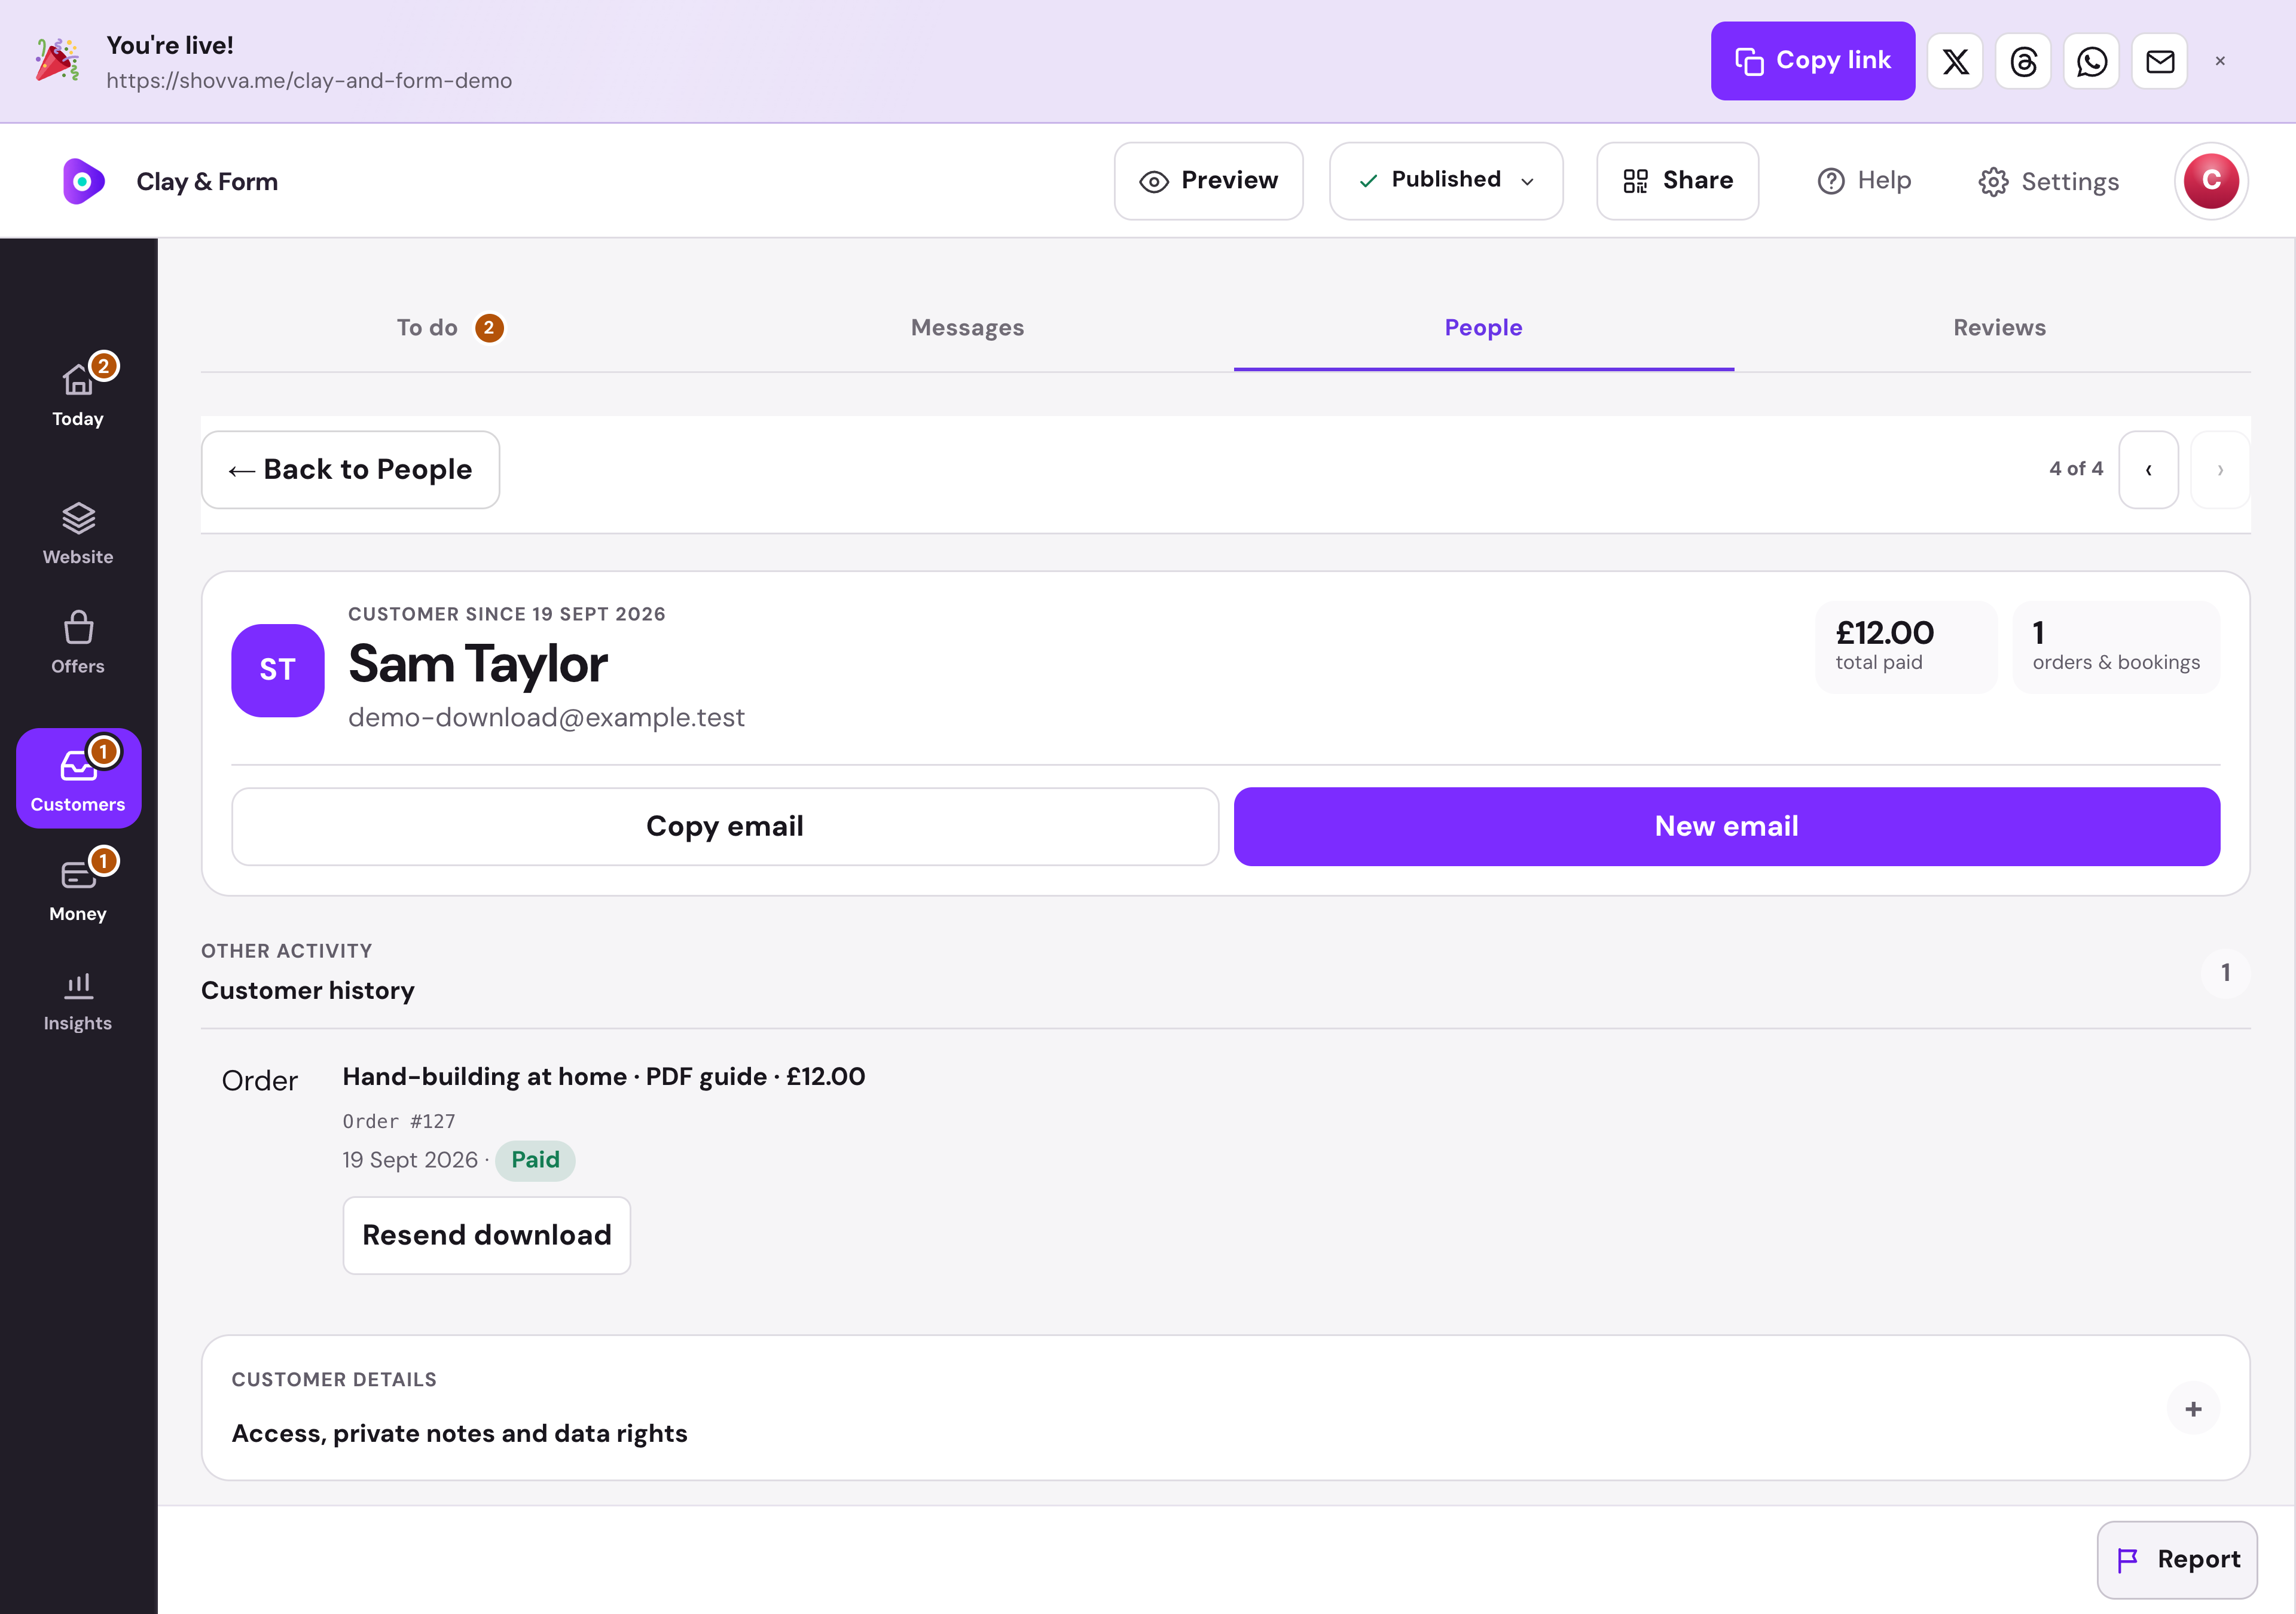Screen dimensions: 2296x1614
Task: Open Help
Action: tap(1864, 181)
